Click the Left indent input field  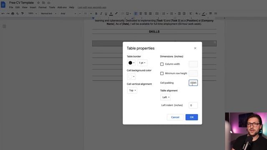[193, 105]
